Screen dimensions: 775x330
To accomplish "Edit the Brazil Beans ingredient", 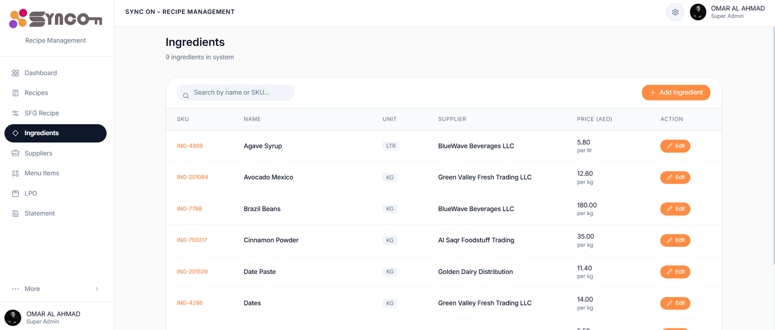I will [675, 209].
